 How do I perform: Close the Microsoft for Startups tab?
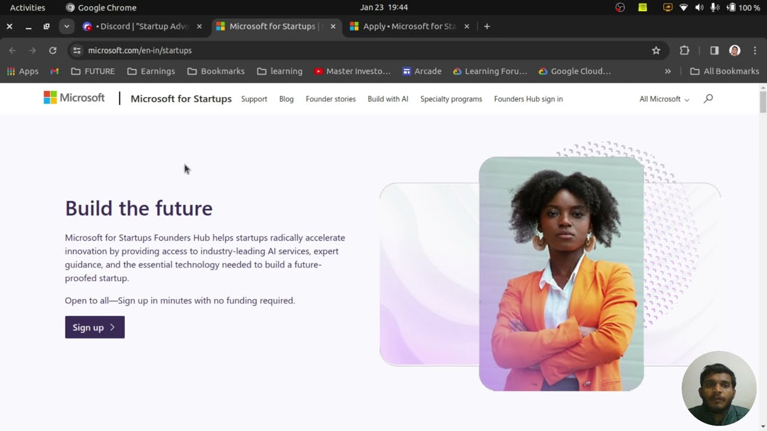pyautogui.click(x=333, y=26)
